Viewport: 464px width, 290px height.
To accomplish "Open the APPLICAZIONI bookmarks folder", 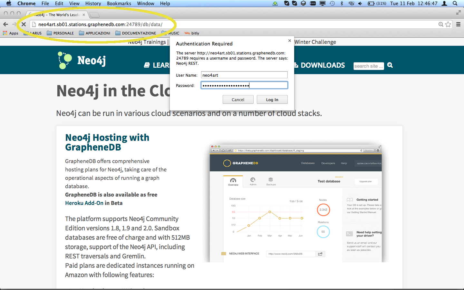I will coord(94,33).
